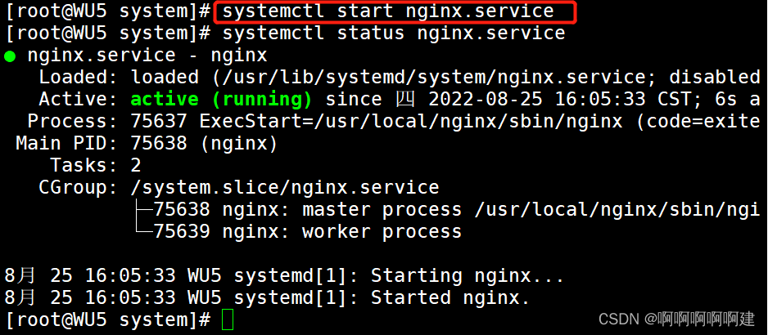Click the green status dot before nginx.service
This screenshot has height=335, width=768.
pyautogui.click(x=10, y=56)
